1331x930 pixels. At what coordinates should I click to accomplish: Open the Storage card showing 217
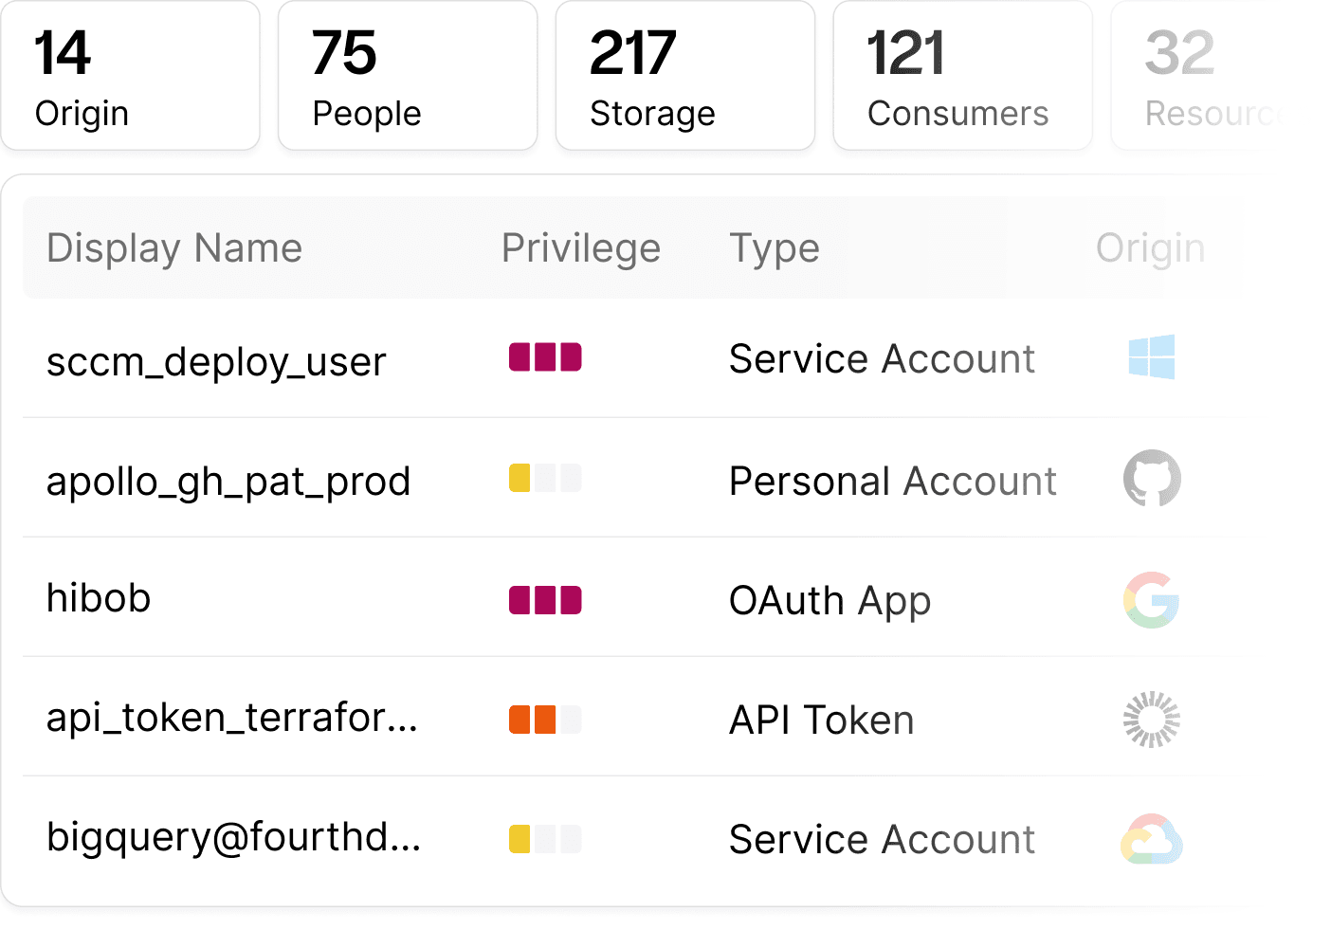[x=685, y=76]
